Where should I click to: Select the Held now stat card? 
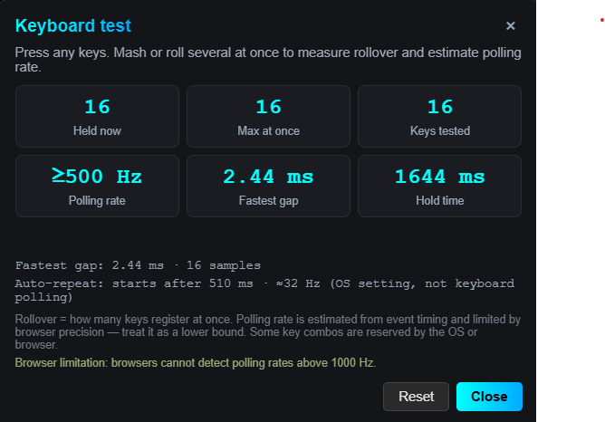tap(97, 116)
